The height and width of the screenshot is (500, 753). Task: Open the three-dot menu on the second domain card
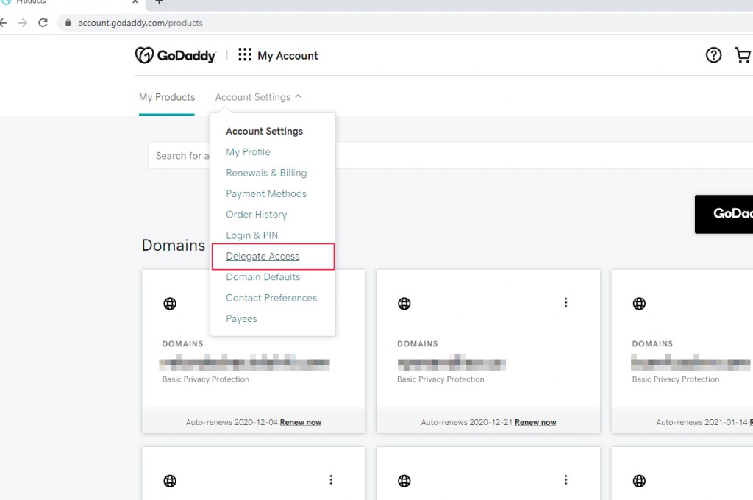[x=565, y=302]
